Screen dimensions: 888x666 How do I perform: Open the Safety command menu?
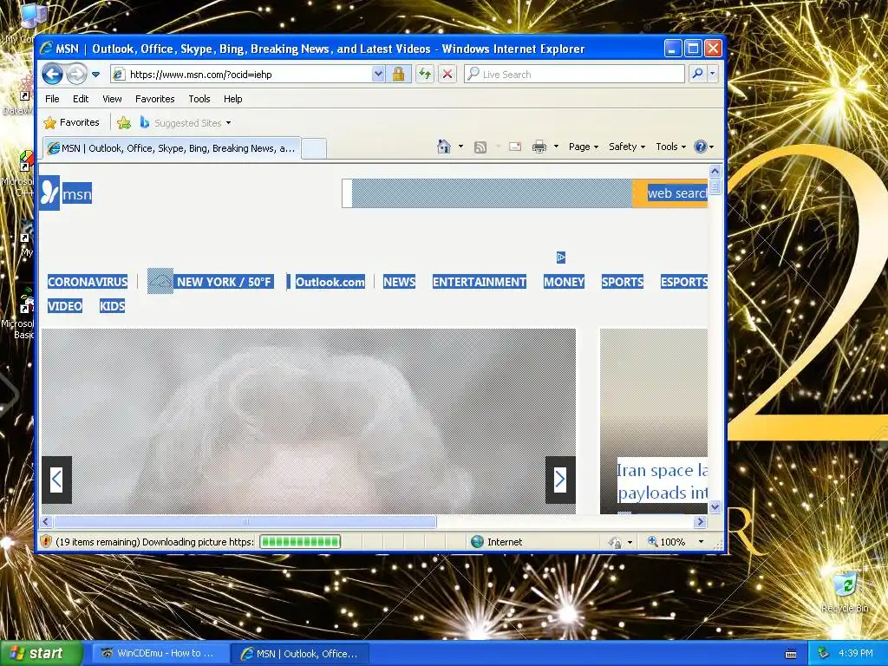(x=627, y=147)
